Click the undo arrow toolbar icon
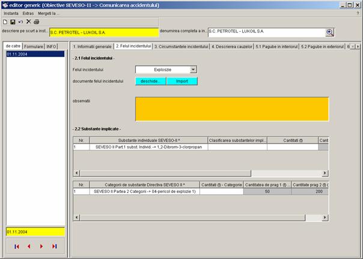This screenshot has width=363, height=259. 20,22
